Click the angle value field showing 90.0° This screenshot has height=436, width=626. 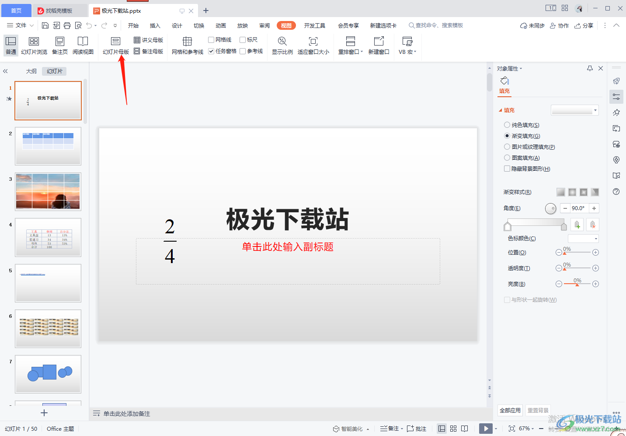[579, 208]
